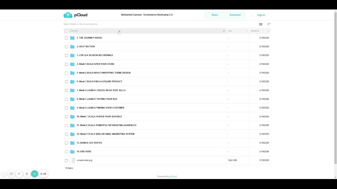
Task: Click the Week 5 TESTING YOUR ADS folder icon
Action: point(72,99)
